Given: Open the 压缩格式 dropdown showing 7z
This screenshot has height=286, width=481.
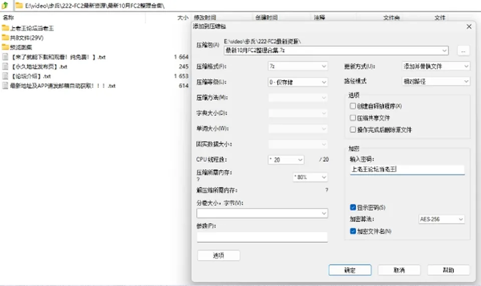Looking at the screenshot, I should coord(298,66).
